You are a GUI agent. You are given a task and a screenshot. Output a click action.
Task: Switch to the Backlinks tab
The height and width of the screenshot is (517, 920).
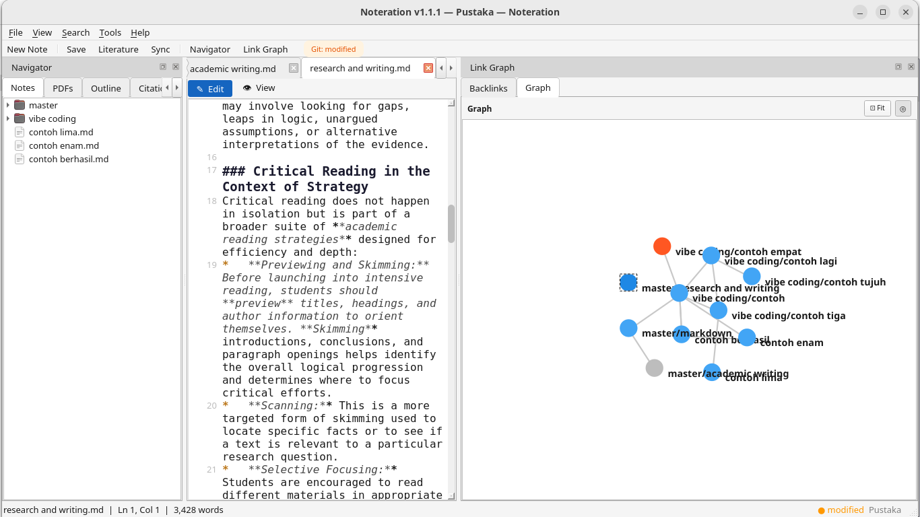click(x=488, y=88)
